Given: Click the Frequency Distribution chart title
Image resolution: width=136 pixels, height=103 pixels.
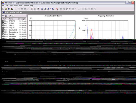Looking at the screenshot, I should 106,16.
